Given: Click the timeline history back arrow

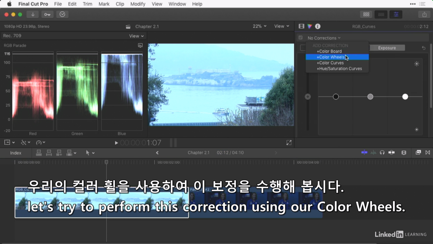Looking at the screenshot, I should click(x=157, y=153).
